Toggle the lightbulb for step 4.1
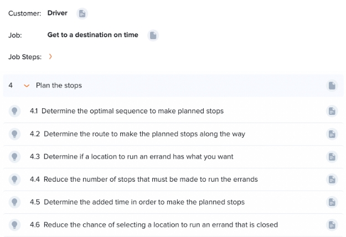The height and width of the screenshot is (237, 346). tap(14, 111)
